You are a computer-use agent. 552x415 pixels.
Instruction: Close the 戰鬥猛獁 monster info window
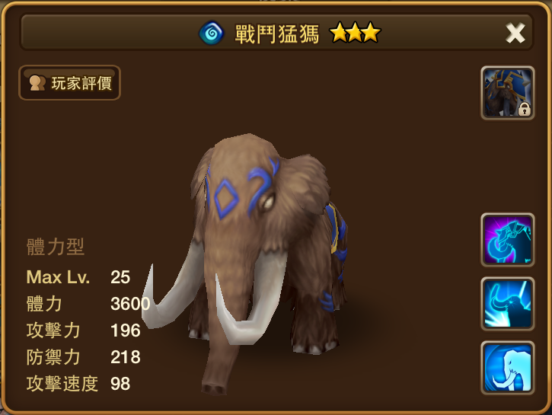pyautogui.click(x=515, y=33)
